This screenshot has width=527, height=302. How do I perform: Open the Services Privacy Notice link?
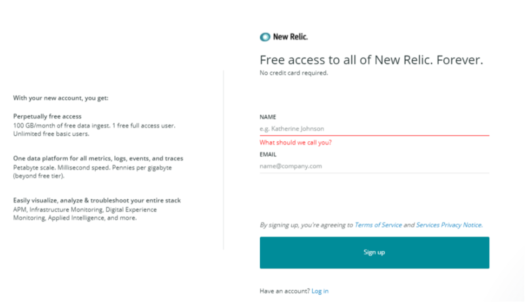tap(449, 225)
